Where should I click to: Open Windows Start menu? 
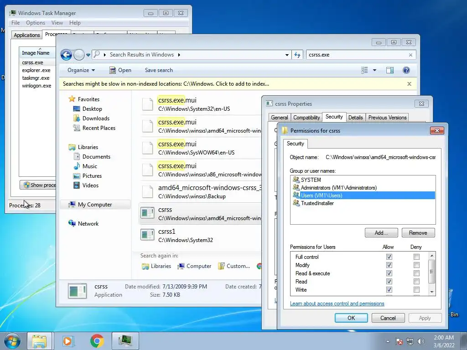(x=12, y=341)
